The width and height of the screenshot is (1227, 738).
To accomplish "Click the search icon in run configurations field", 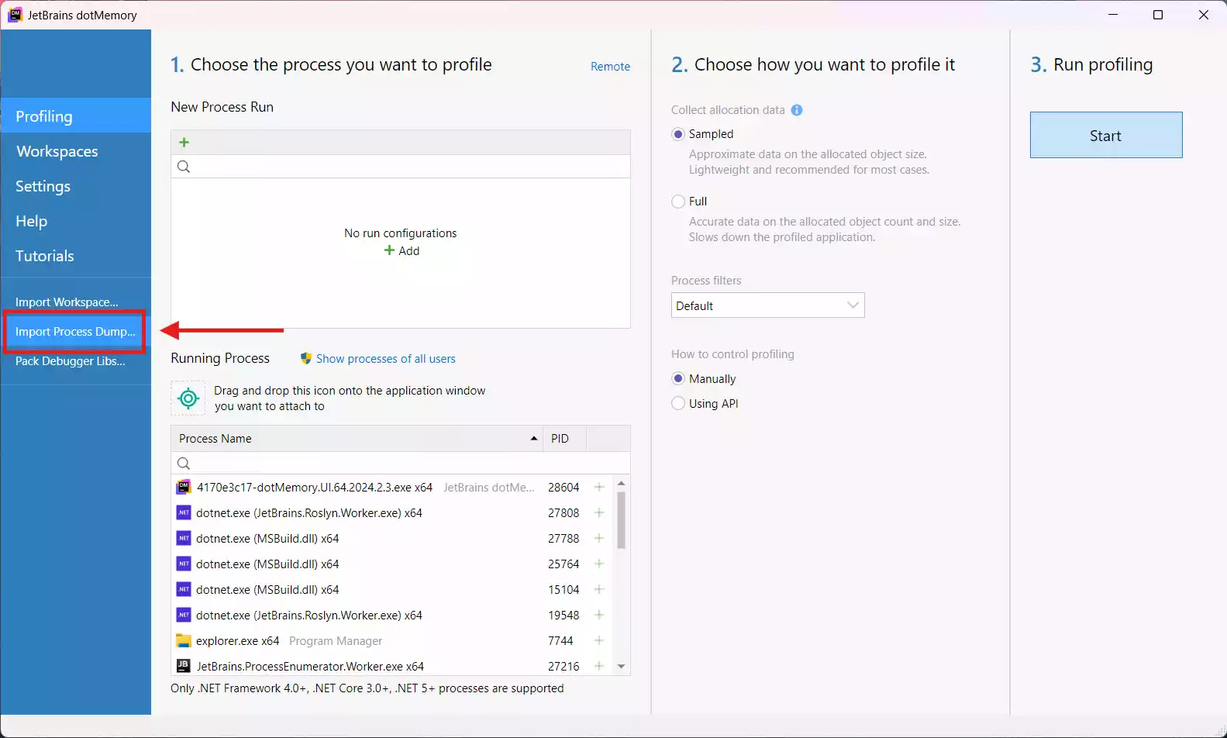I will pyautogui.click(x=184, y=167).
